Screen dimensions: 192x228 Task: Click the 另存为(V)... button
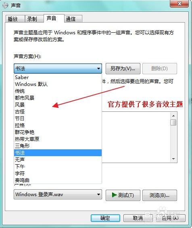tap(123, 69)
